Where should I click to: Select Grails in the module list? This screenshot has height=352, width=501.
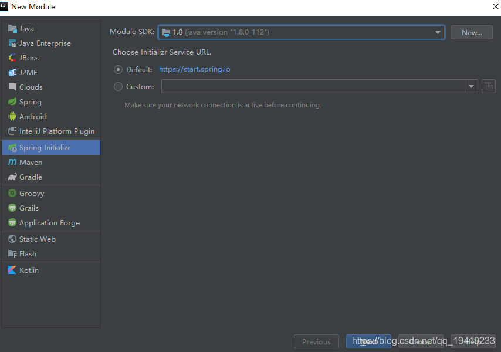pyautogui.click(x=51, y=208)
